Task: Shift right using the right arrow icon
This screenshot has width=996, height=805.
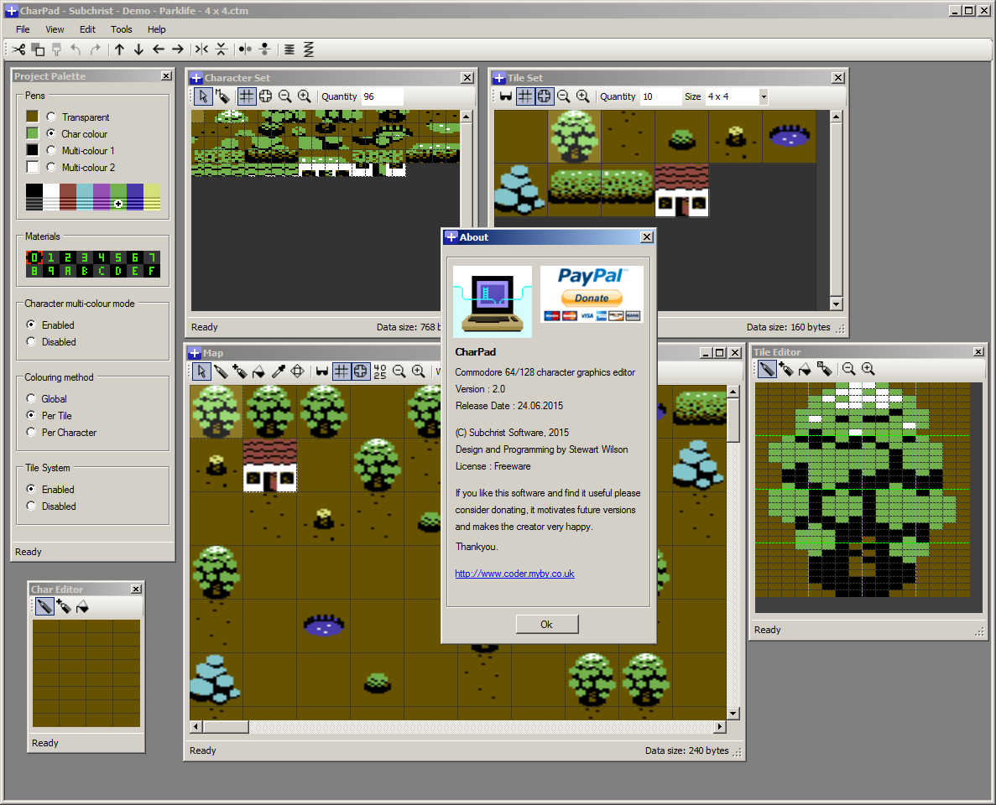Action: coord(178,49)
